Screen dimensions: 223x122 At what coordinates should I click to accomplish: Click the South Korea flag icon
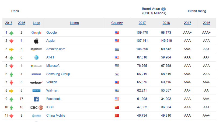click(x=117, y=74)
